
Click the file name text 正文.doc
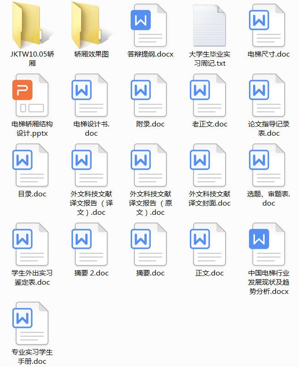point(210,273)
